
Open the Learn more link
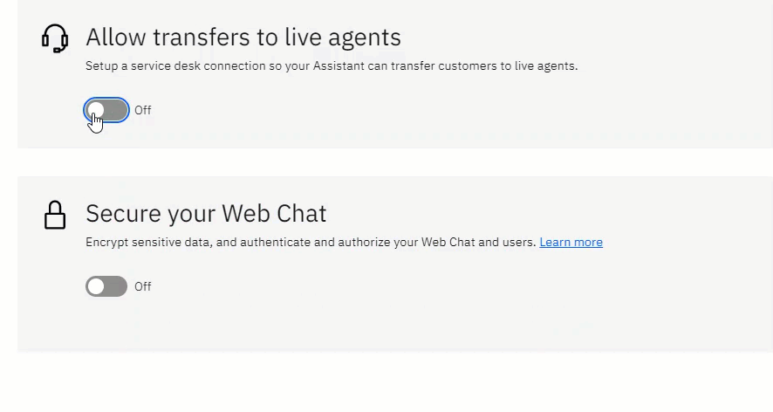click(571, 243)
